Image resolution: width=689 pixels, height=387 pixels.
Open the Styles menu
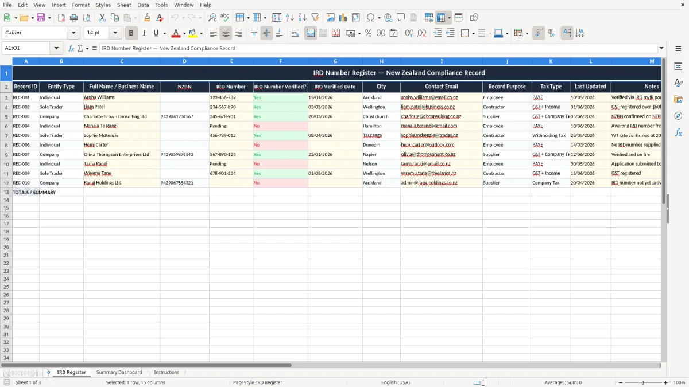(103, 5)
